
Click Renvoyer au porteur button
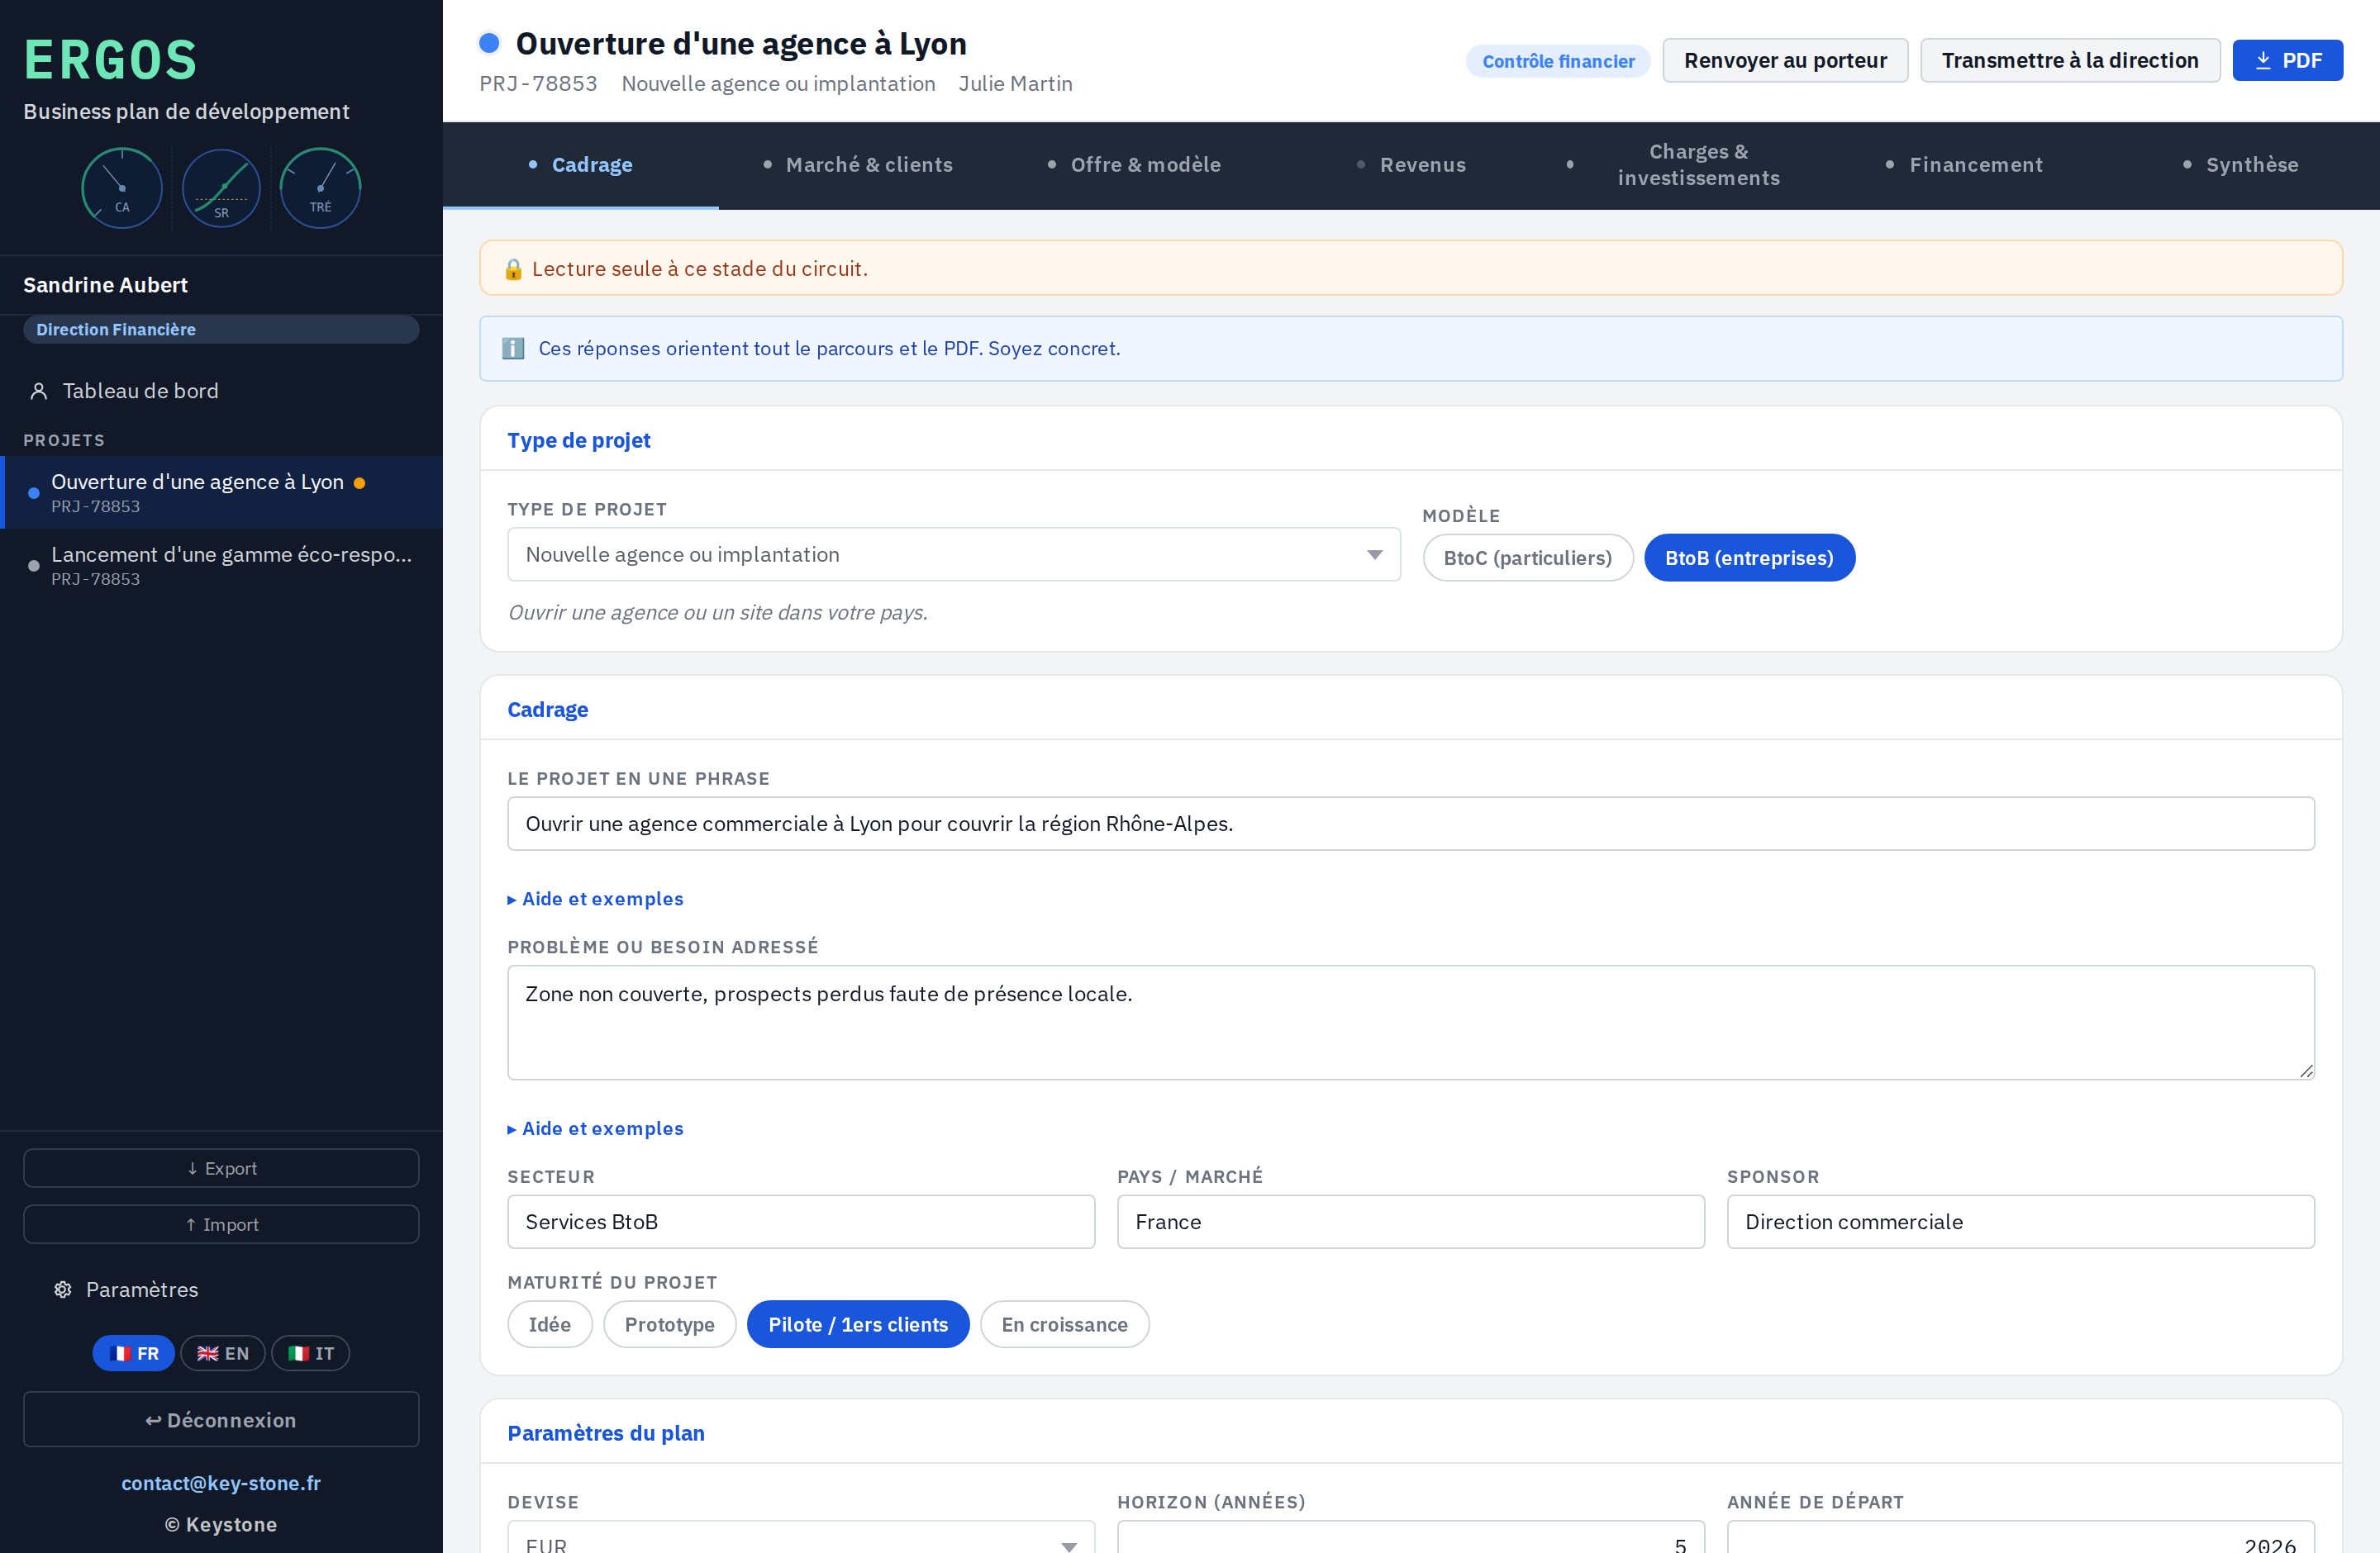(x=1785, y=60)
